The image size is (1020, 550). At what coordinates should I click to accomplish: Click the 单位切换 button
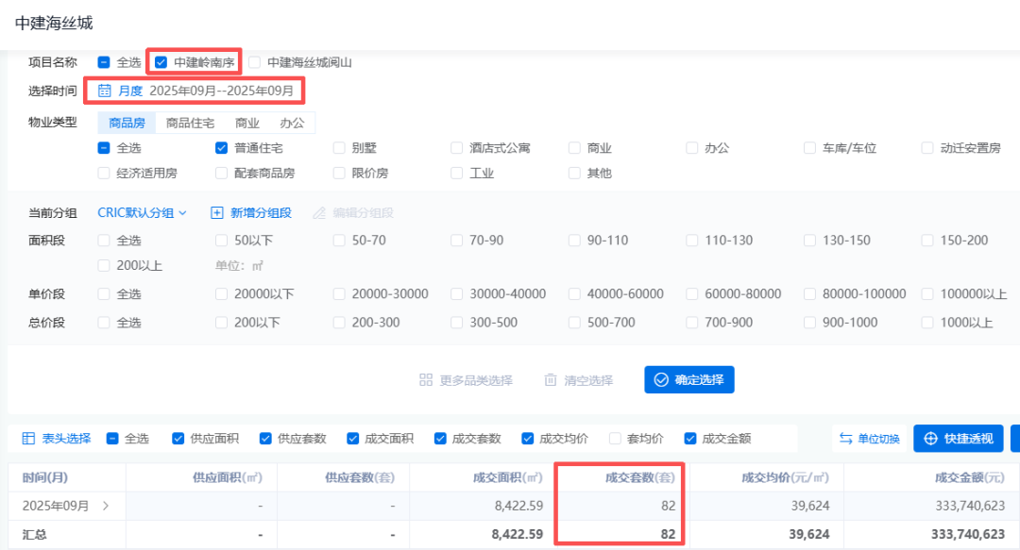point(869,439)
